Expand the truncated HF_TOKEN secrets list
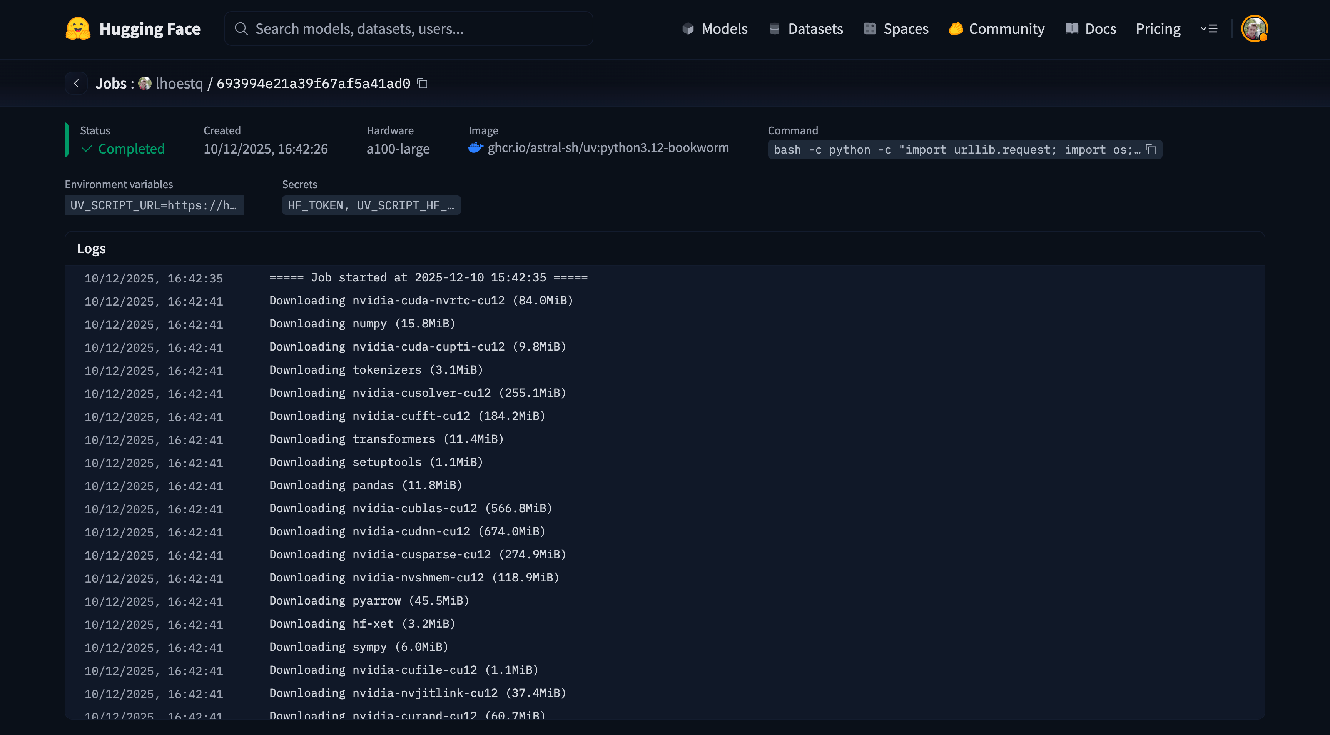 click(x=371, y=205)
